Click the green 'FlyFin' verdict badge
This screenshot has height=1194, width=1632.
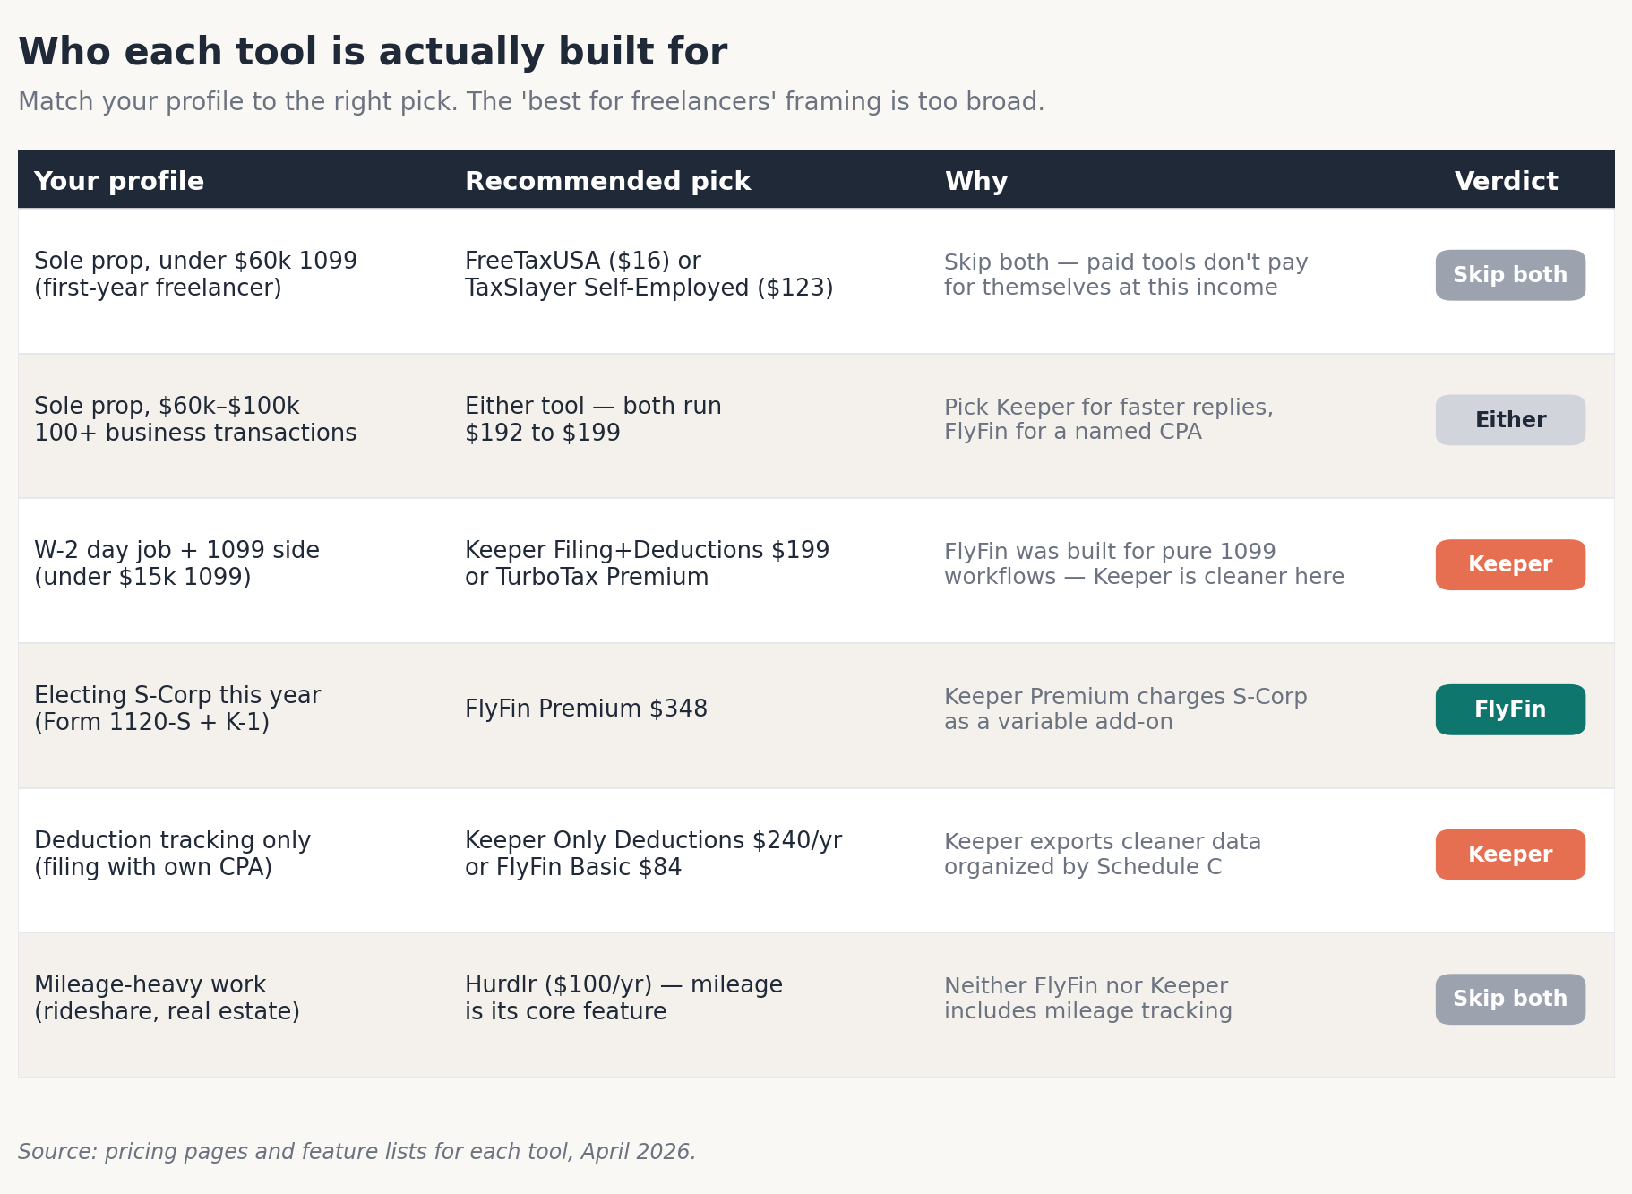coord(1510,709)
